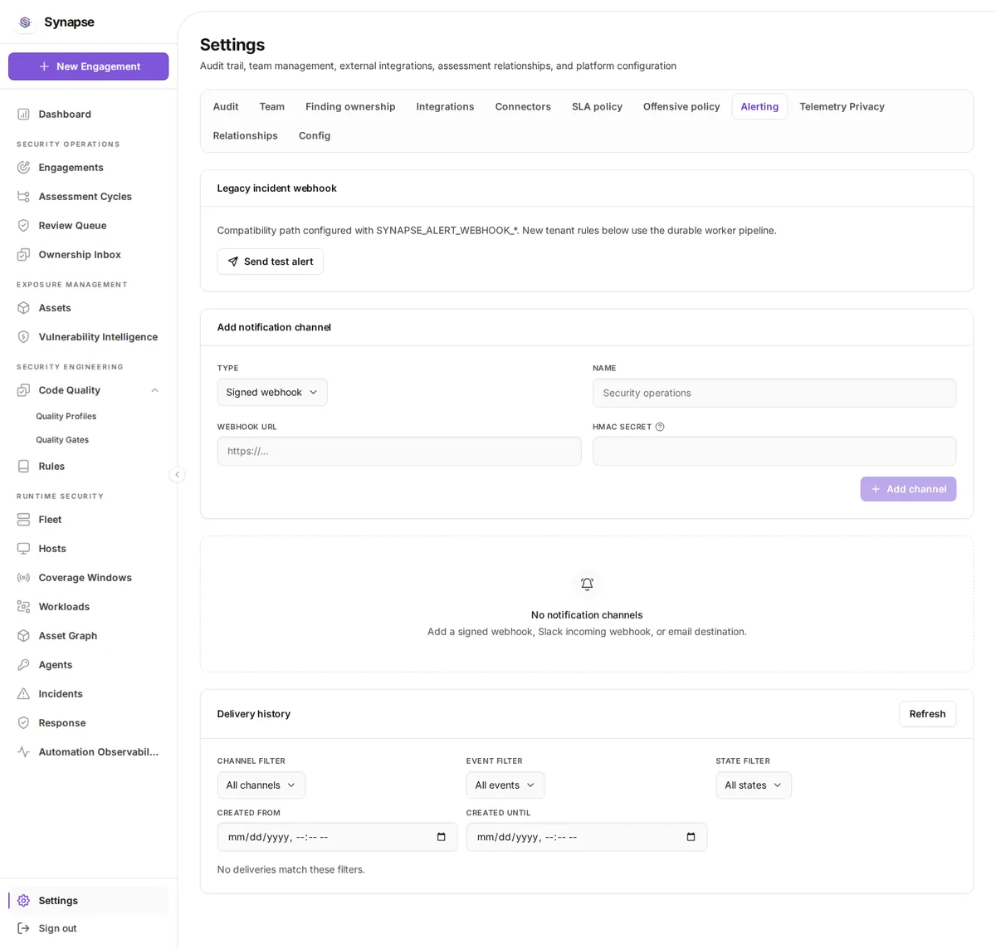Image resolution: width=996 pixels, height=949 pixels.
Task: Select the SLA policy tab
Action: point(597,106)
